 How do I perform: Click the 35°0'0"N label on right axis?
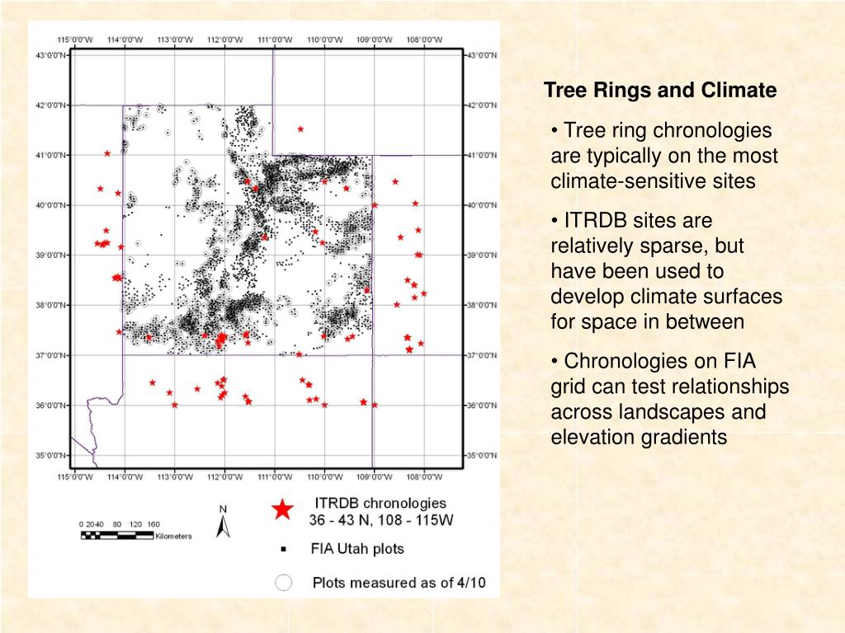coord(482,455)
